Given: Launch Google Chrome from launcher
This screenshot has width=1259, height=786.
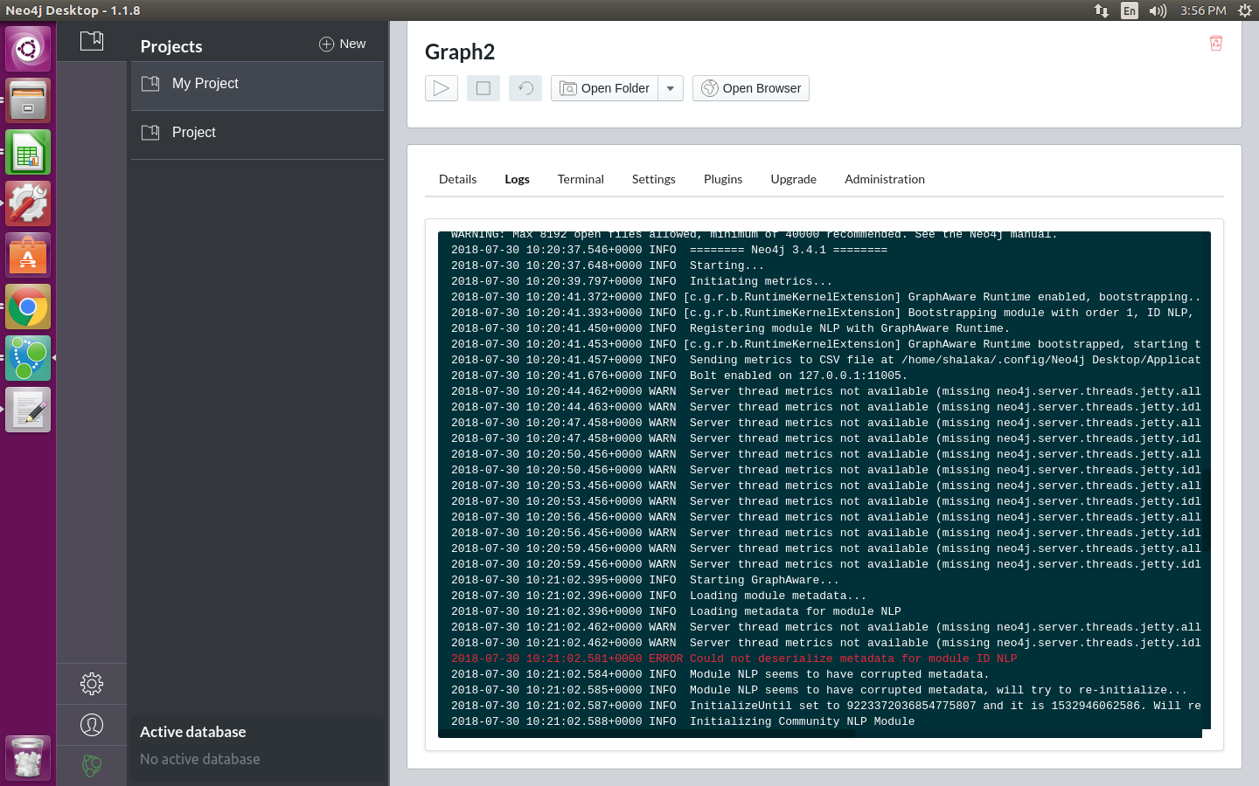Looking at the screenshot, I should click(28, 307).
